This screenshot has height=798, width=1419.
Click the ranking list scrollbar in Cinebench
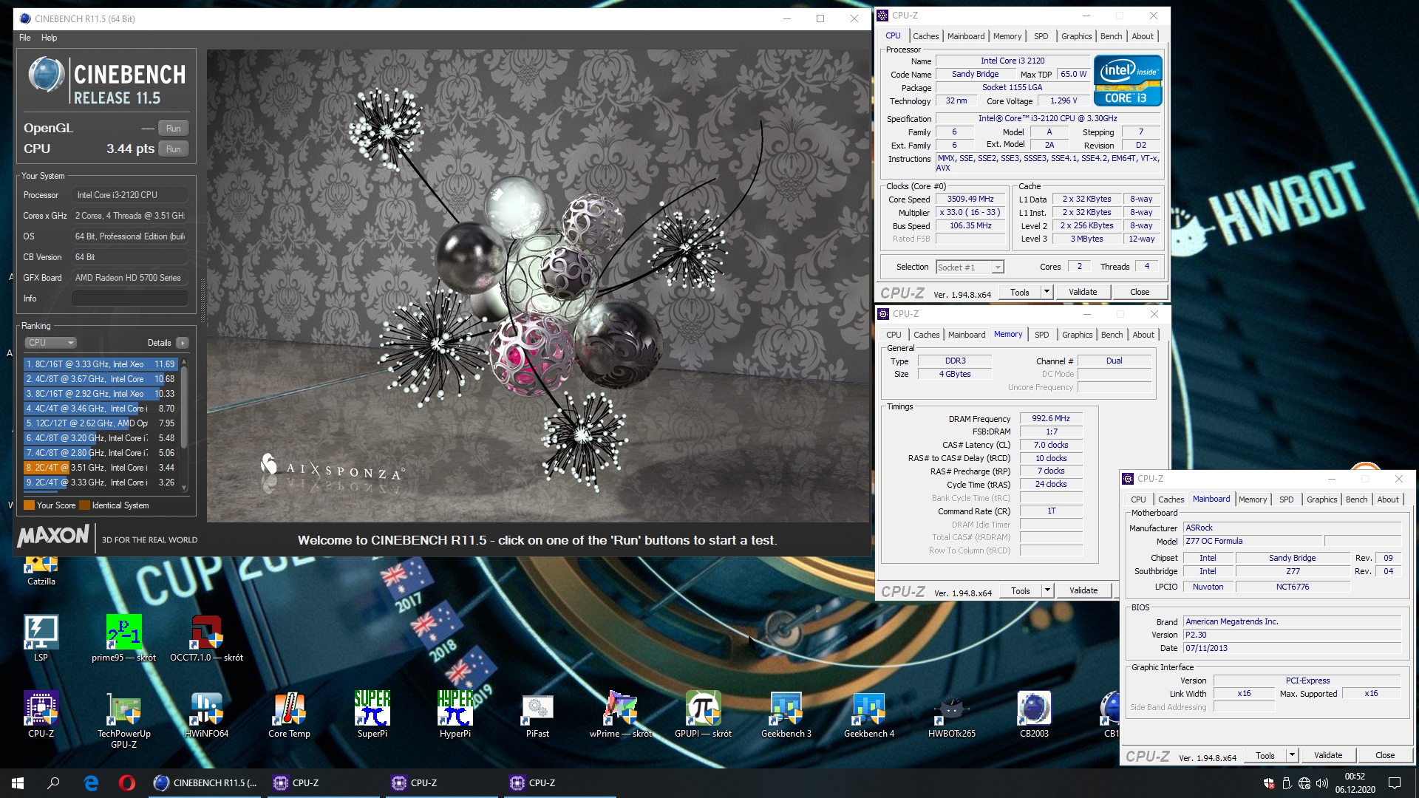[184, 425]
